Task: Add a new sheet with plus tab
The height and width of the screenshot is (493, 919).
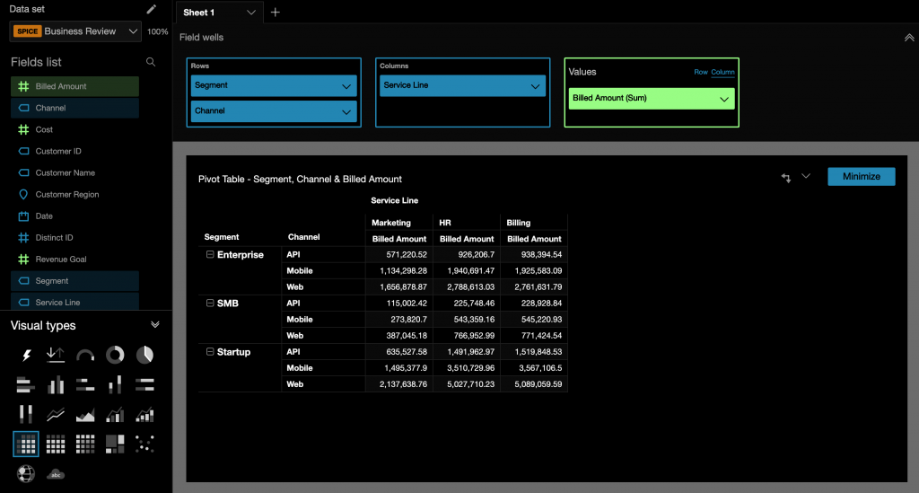Action: [x=276, y=13]
